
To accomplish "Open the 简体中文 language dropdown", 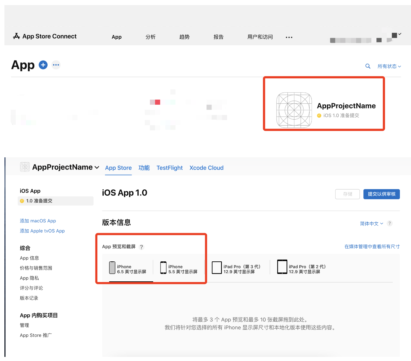I will (x=372, y=224).
